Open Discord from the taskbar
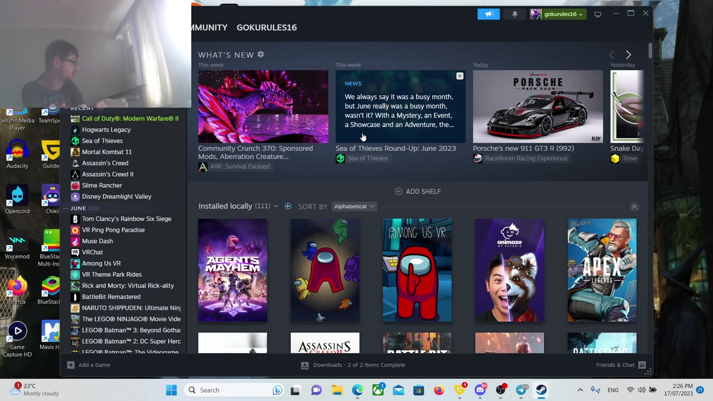 pos(480,390)
